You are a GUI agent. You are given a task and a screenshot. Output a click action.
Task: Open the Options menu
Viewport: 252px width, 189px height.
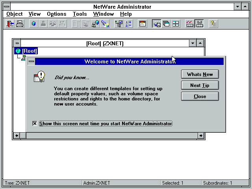pos(57,14)
